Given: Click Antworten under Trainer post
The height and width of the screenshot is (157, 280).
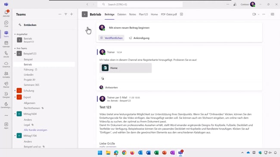Looking at the screenshot, I should pos(112,88).
